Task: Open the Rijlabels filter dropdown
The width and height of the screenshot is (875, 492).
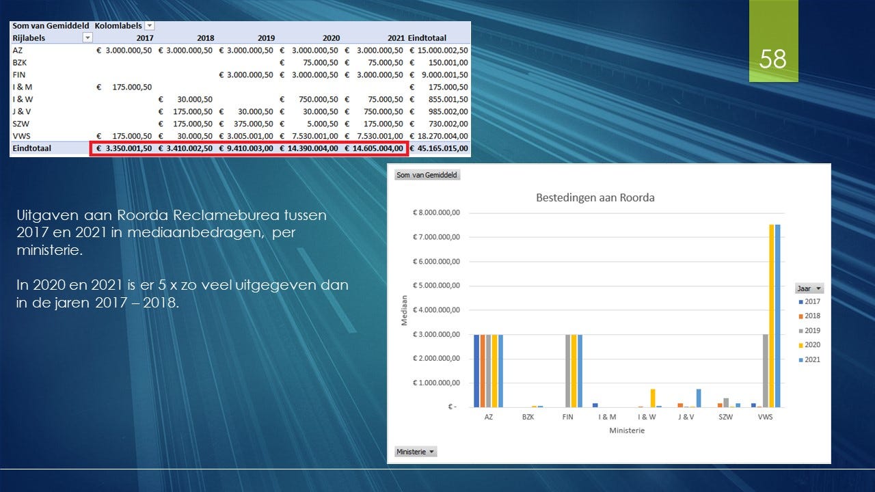Action: click(x=87, y=38)
